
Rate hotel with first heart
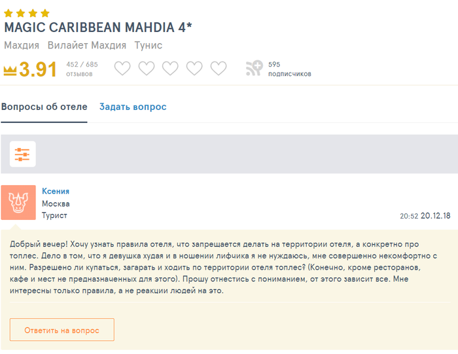tap(122, 68)
